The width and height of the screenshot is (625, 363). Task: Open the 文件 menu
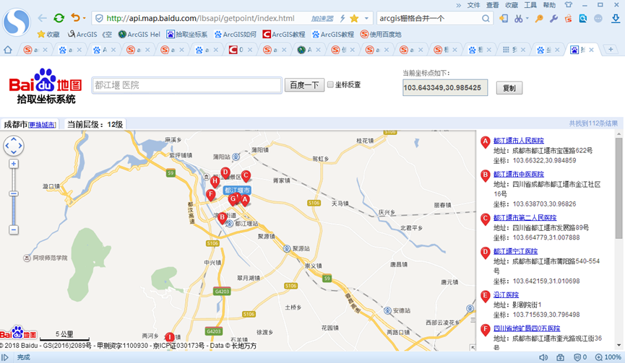(473, 4)
